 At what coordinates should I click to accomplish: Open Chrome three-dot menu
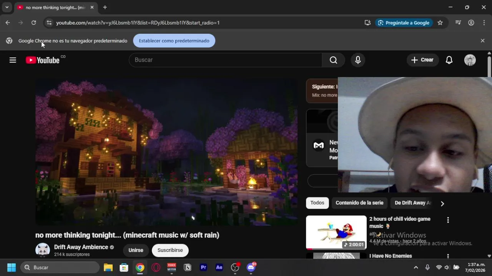point(484,23)
